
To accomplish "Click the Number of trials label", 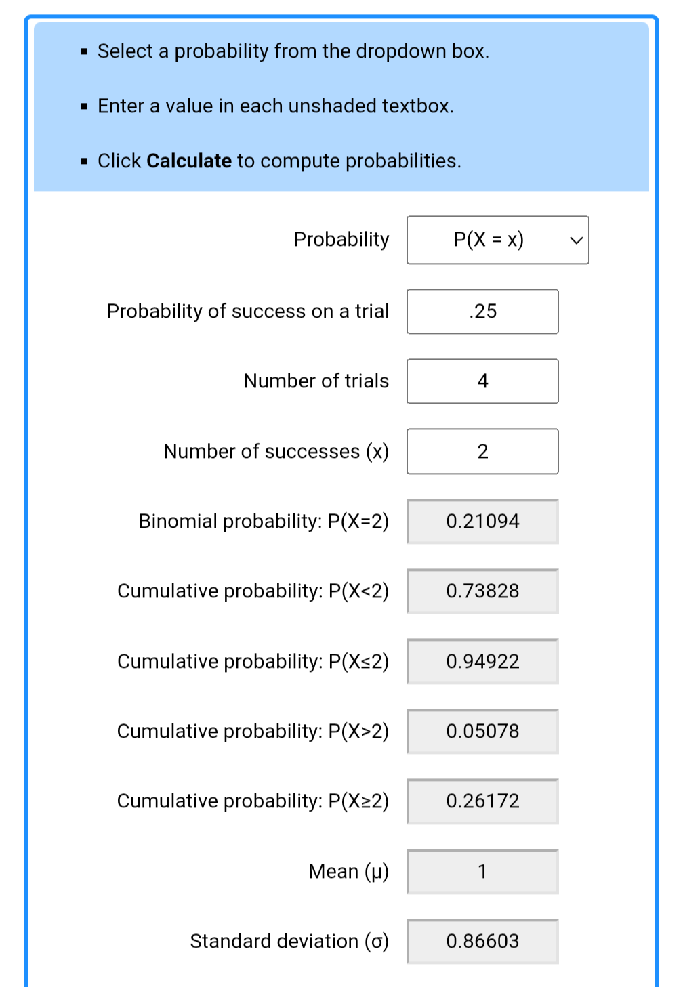I will (x=316, y=381).
